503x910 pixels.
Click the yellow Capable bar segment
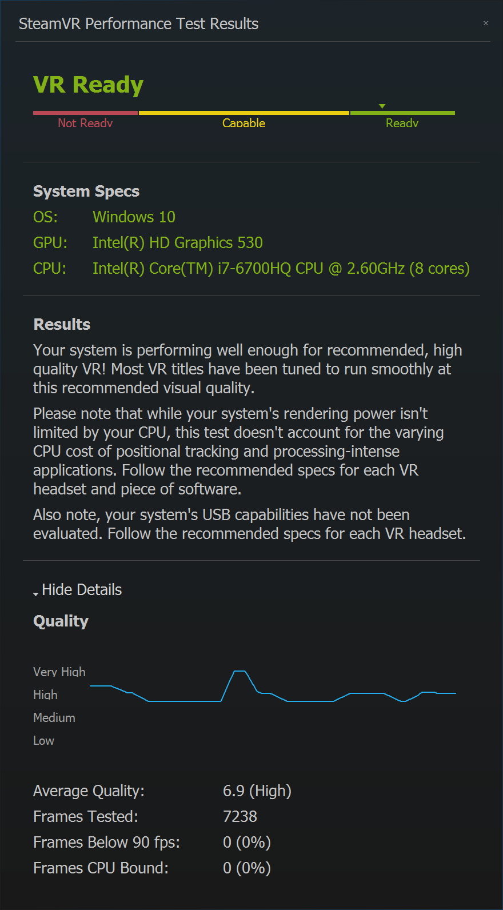click(244, 113)
